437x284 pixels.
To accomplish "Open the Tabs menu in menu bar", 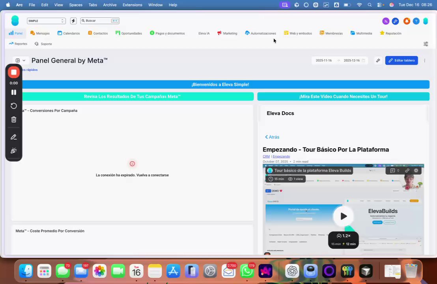I will pyautogui.click(x=93, y=5).
